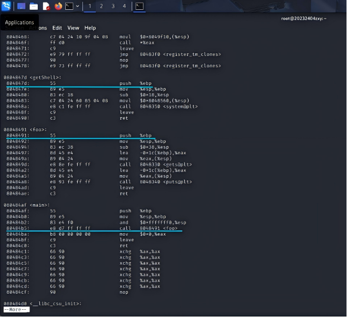Open the View menu in terminal
The image size is (347, 317).
click(73, 28)
